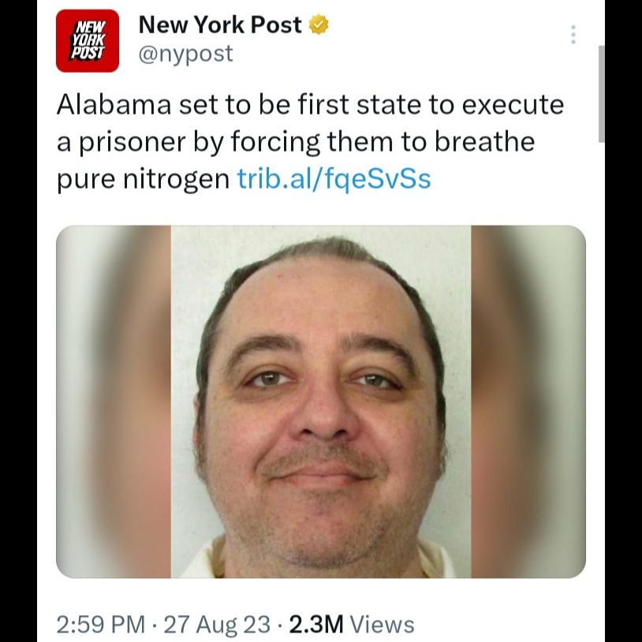Click the scrollbar track below the thumb
Image resolution: width=642 pixels, height=642 pixels.
tap(601, 389)
